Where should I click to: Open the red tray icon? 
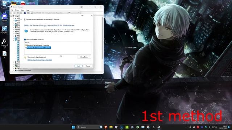[x=198, y=127]
